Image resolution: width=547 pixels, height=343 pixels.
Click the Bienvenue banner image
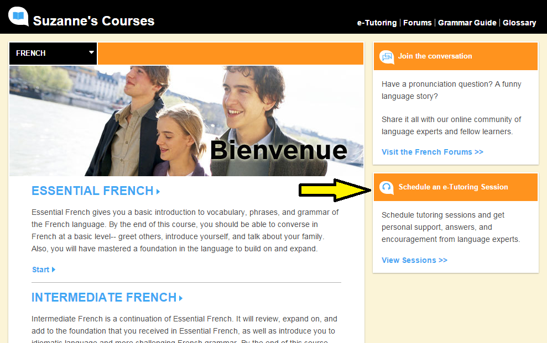186,121
